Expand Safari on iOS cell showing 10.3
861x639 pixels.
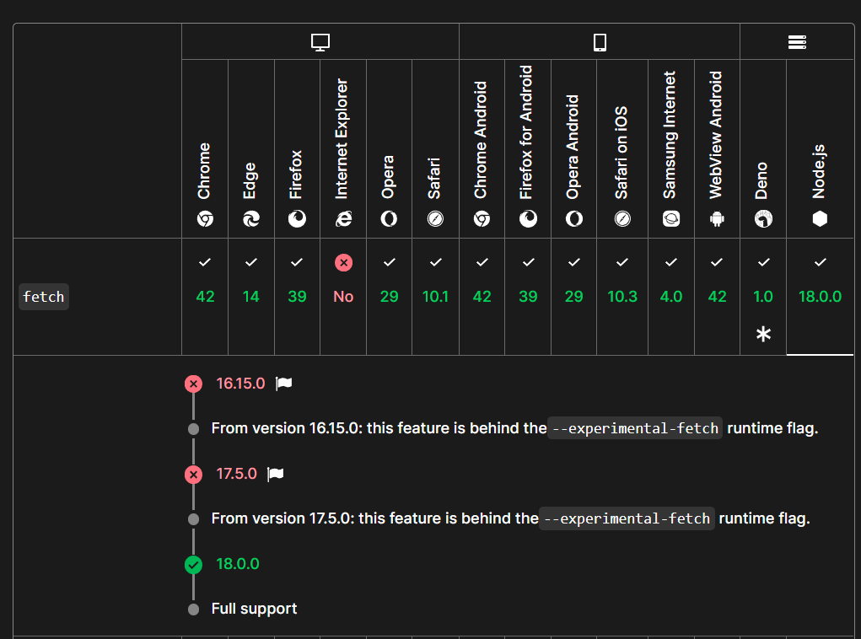coord(622,297)
